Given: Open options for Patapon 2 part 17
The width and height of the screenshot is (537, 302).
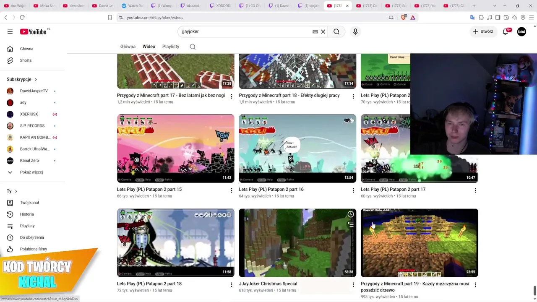Looking at the screenshot, I should point(475,190).
